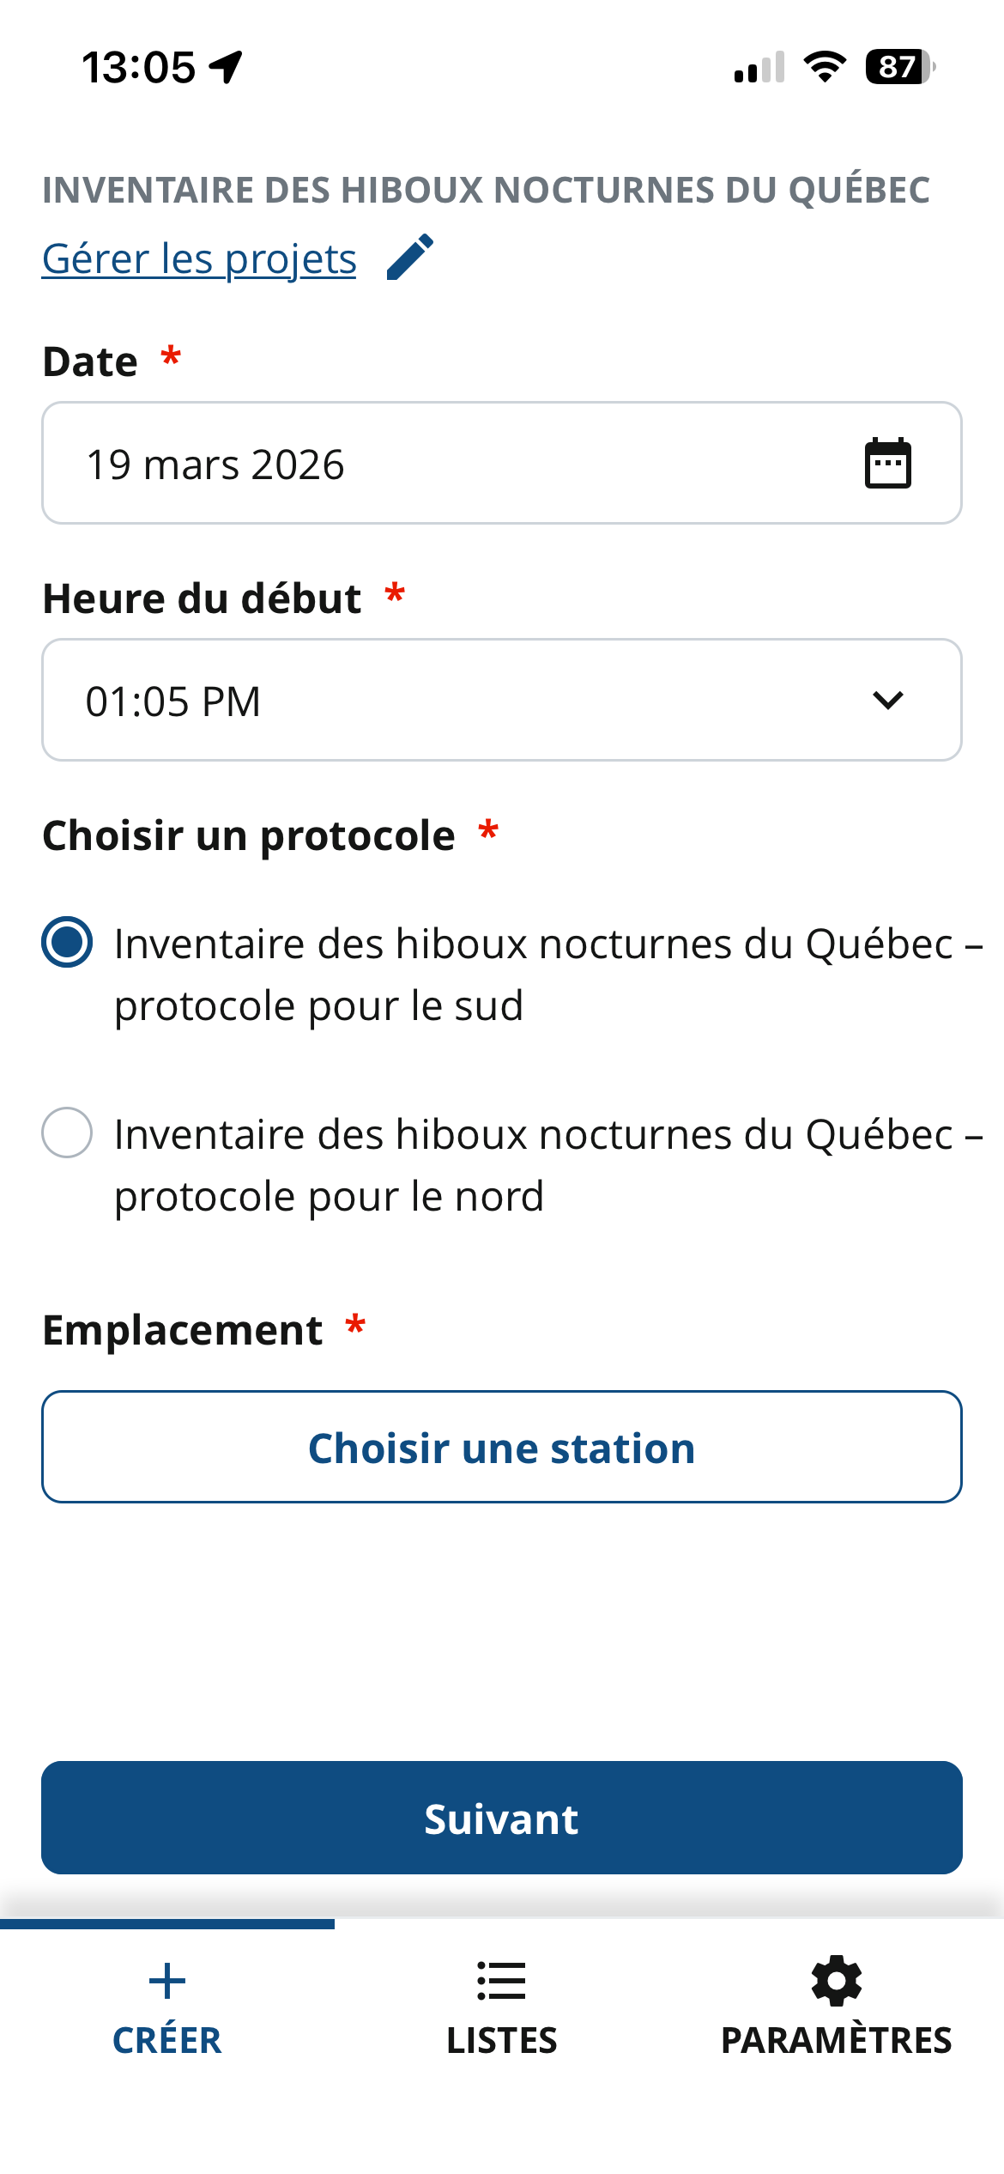
Task: Tap the list icon above LISTES
Action: 501,1982
